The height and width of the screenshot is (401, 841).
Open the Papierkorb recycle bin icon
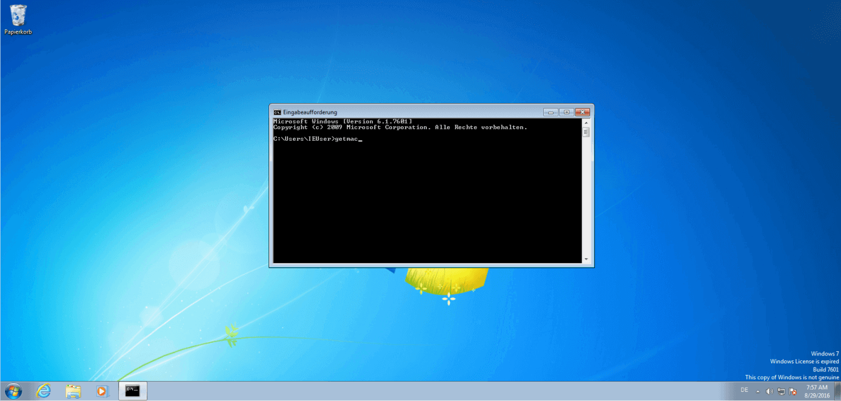(x=18, y=19)
